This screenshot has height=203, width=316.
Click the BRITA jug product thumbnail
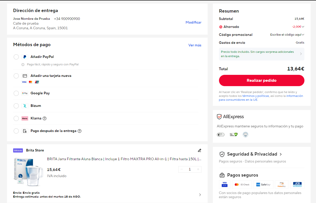point(28,171)
